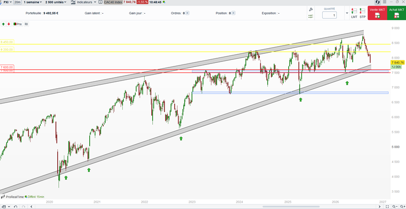Screen dimensions: 406x209
Task: Click the green data status icon by the clock
Action: (x=164, y=2)
